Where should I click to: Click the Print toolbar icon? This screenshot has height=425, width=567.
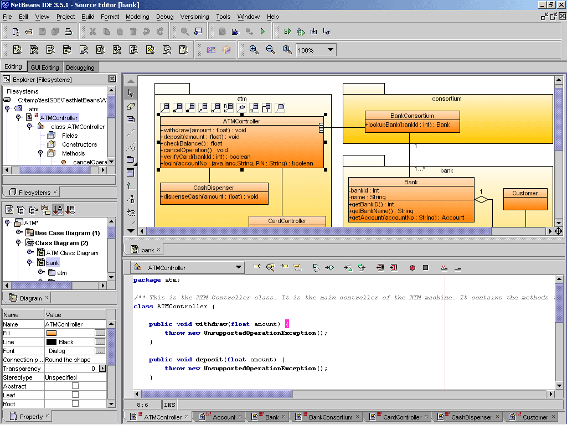click(68, 32)
